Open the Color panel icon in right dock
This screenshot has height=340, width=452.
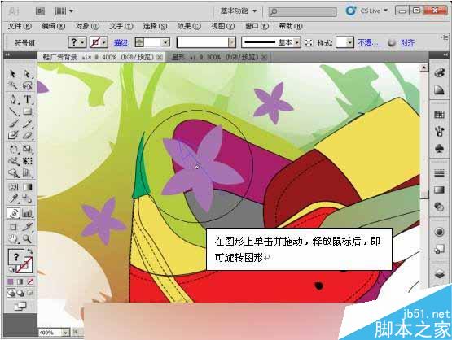(x=439, y=73)
